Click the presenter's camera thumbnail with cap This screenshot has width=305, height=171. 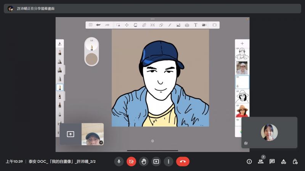pyautogui.click(x=93, y=134)
